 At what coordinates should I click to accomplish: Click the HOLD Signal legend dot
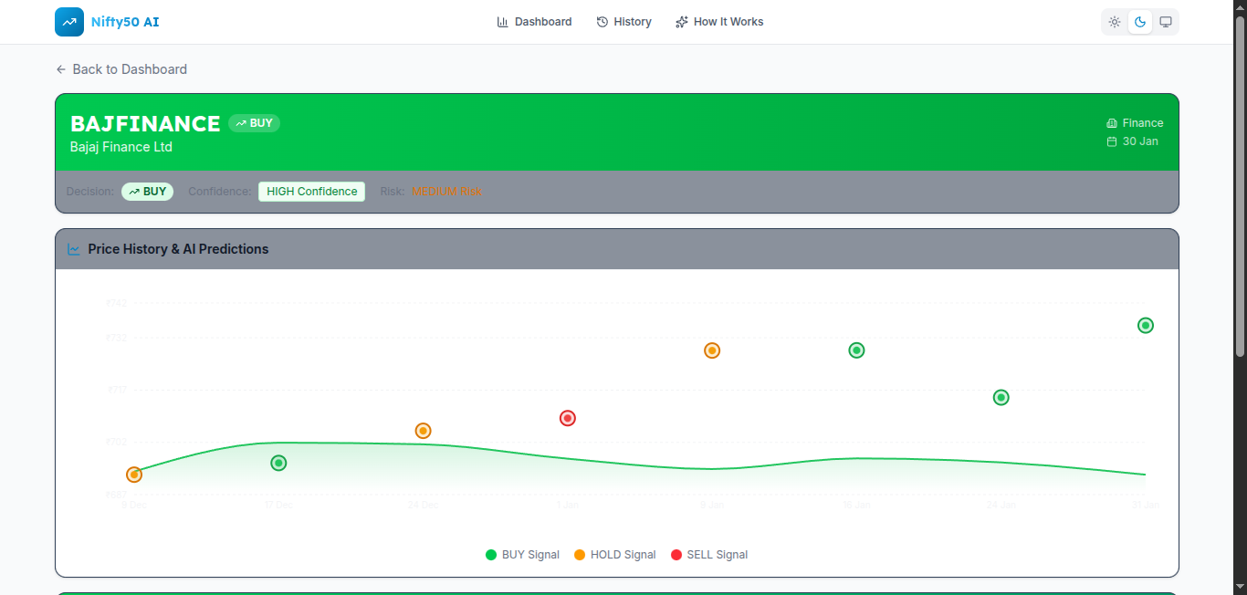[x=580, y=555]
